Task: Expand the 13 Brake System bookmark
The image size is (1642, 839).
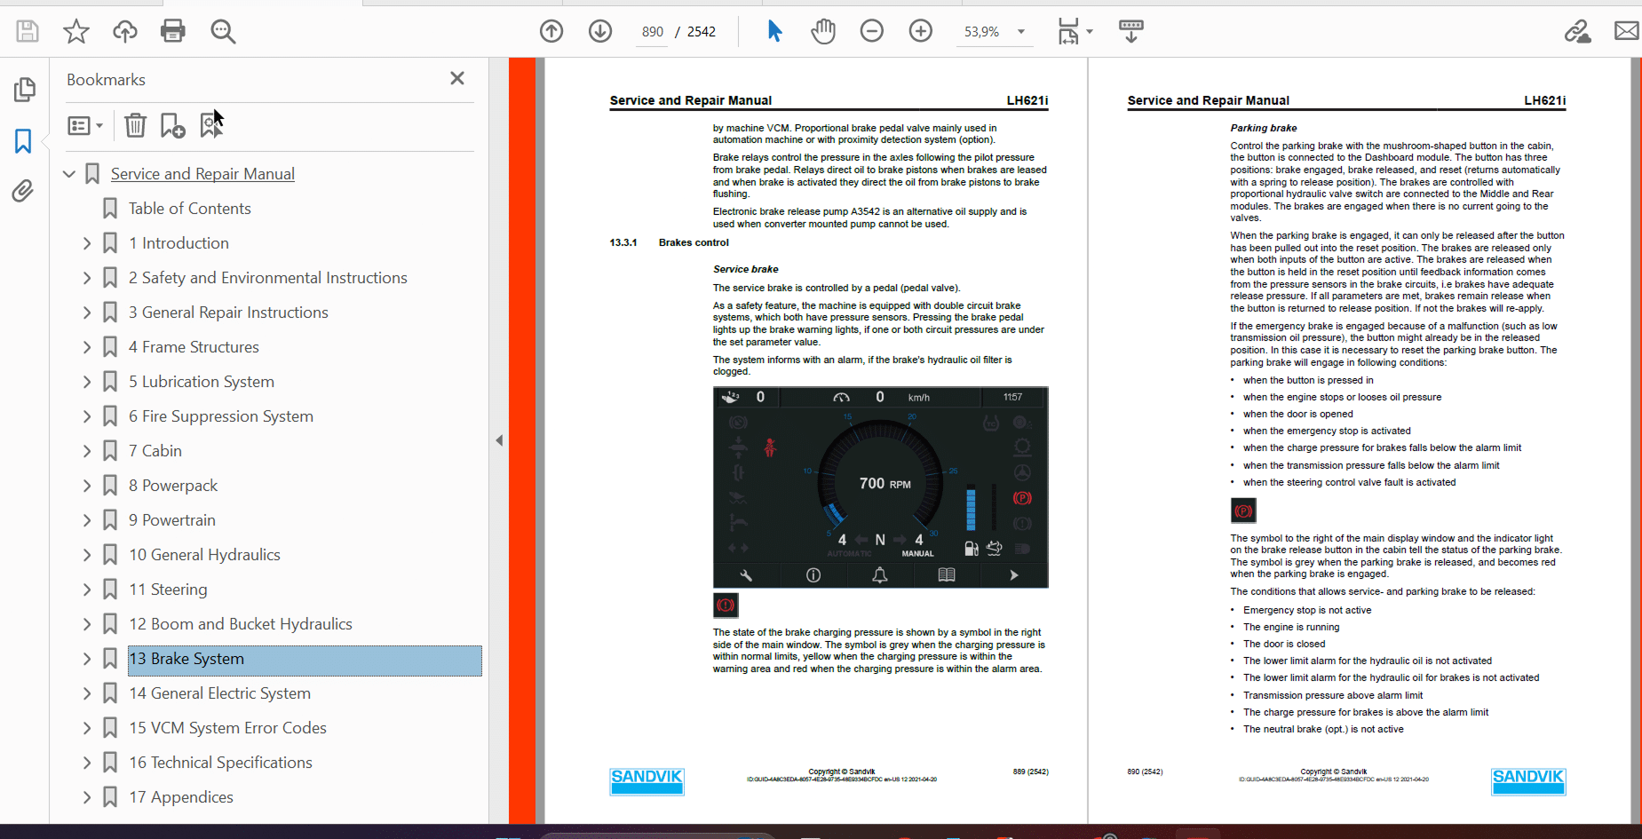Action: click(87, 659)
